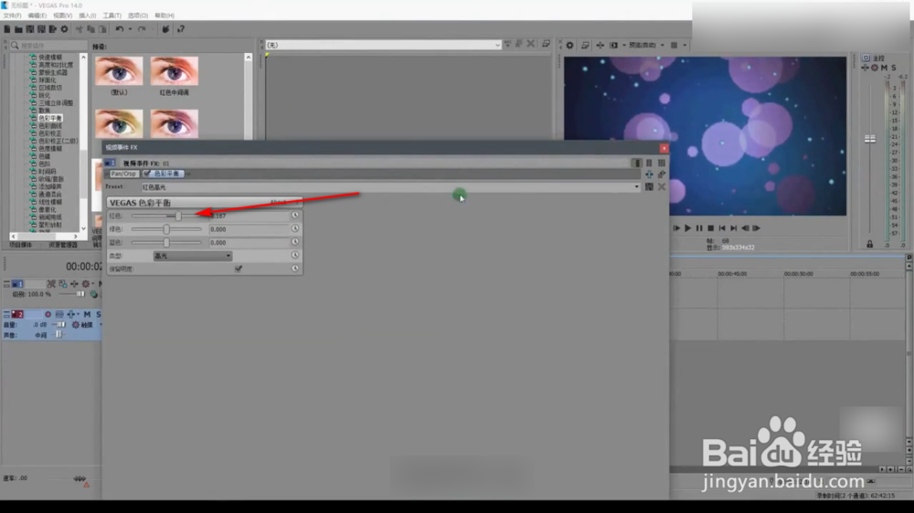Click the Undo arrow in main toolbar
Viewport: 914px width, 513px height.
pyautogui.click(x=120, y=29)
